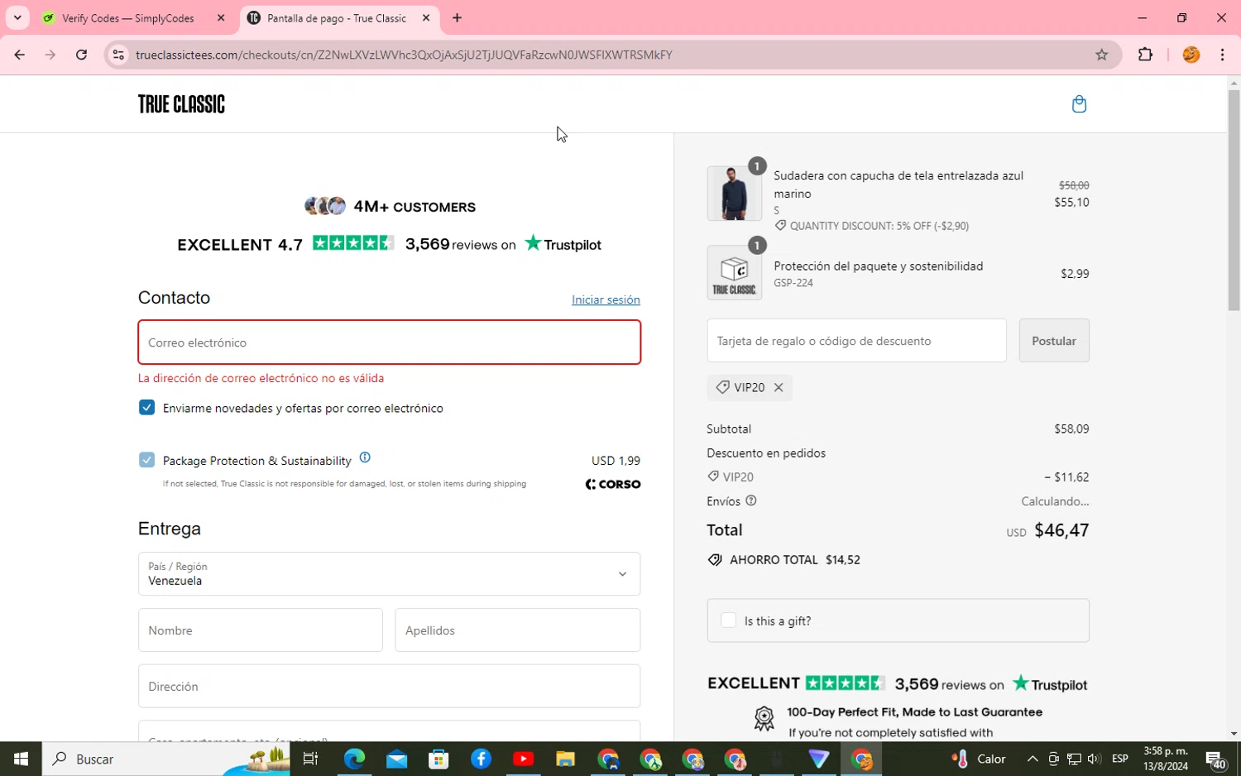Bookmark this page with the star icon

coord(1101,55)
